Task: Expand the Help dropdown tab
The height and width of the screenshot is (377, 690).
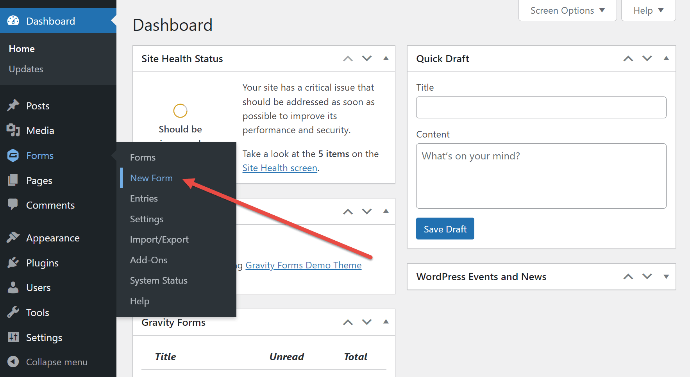Action: click(x=648, y=11)
